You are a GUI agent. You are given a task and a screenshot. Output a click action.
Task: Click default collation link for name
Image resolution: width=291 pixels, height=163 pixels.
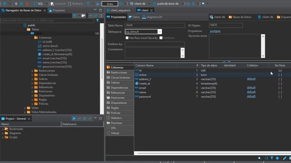[251, 92]
